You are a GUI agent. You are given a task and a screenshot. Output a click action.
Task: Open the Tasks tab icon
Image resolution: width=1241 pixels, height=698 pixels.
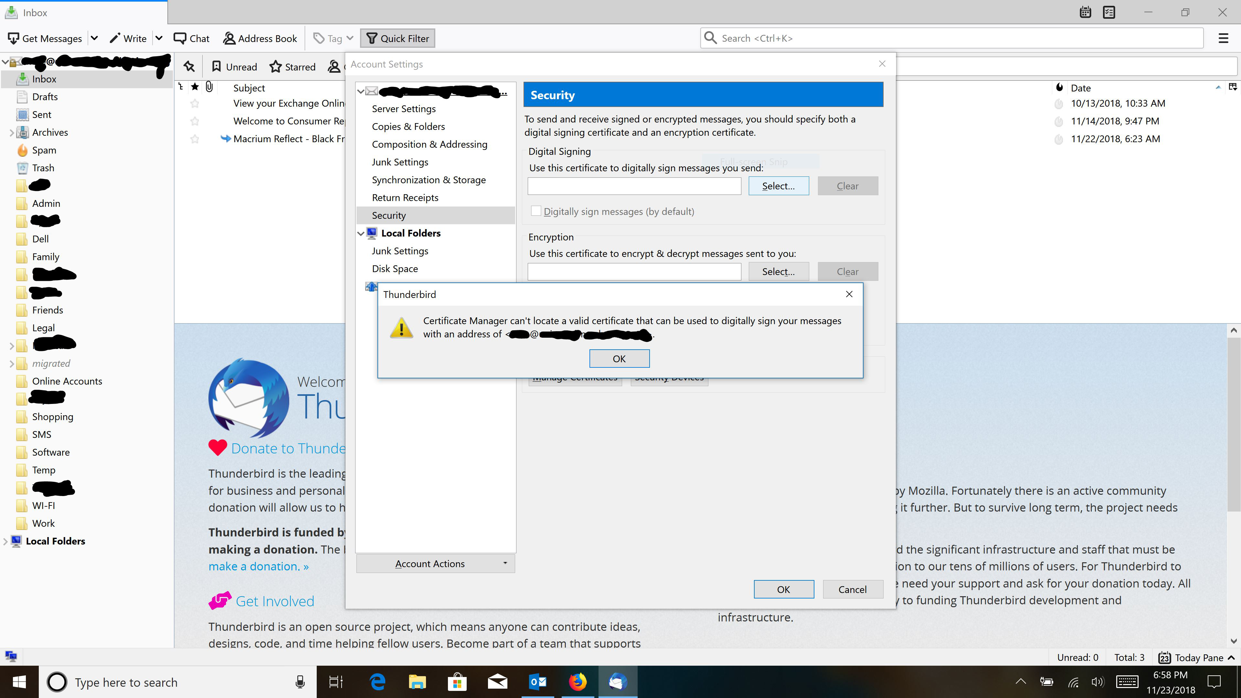tap(1108, 13)
